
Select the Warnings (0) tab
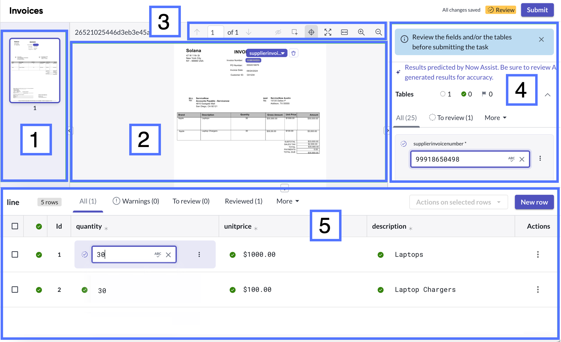[136, 201]
